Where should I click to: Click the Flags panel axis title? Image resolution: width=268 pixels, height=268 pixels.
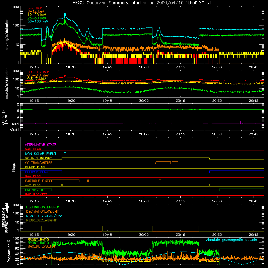point(13,167)
